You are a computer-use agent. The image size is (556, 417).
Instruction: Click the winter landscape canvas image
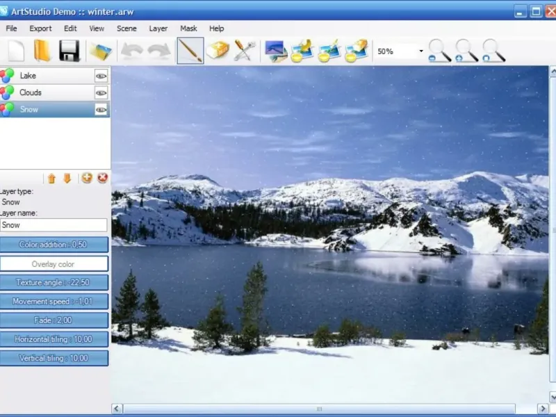[330, 234]
